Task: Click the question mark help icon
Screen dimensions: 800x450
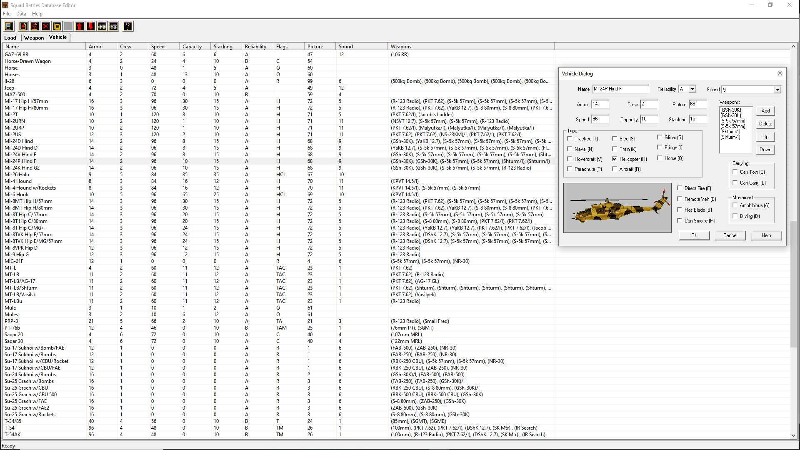Action: [x=128, y=27]
